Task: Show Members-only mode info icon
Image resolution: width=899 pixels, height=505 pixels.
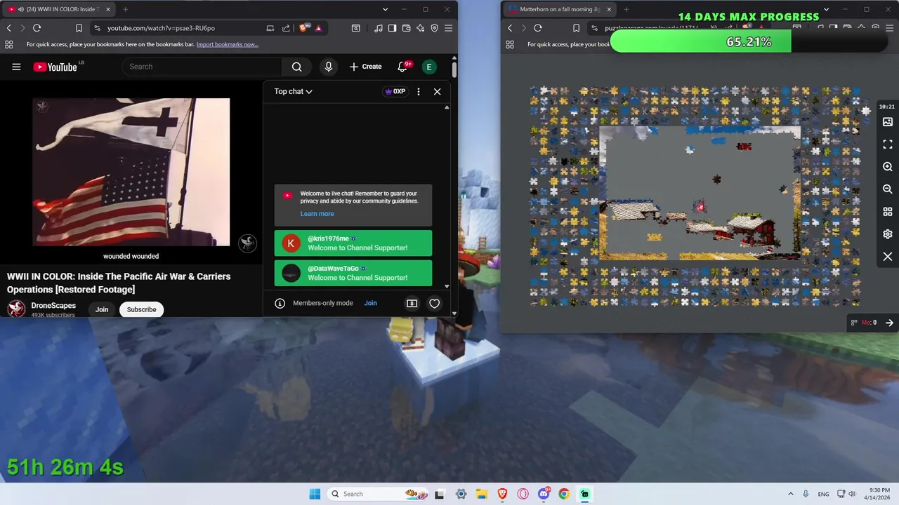Action: click(x=280, y=303)
